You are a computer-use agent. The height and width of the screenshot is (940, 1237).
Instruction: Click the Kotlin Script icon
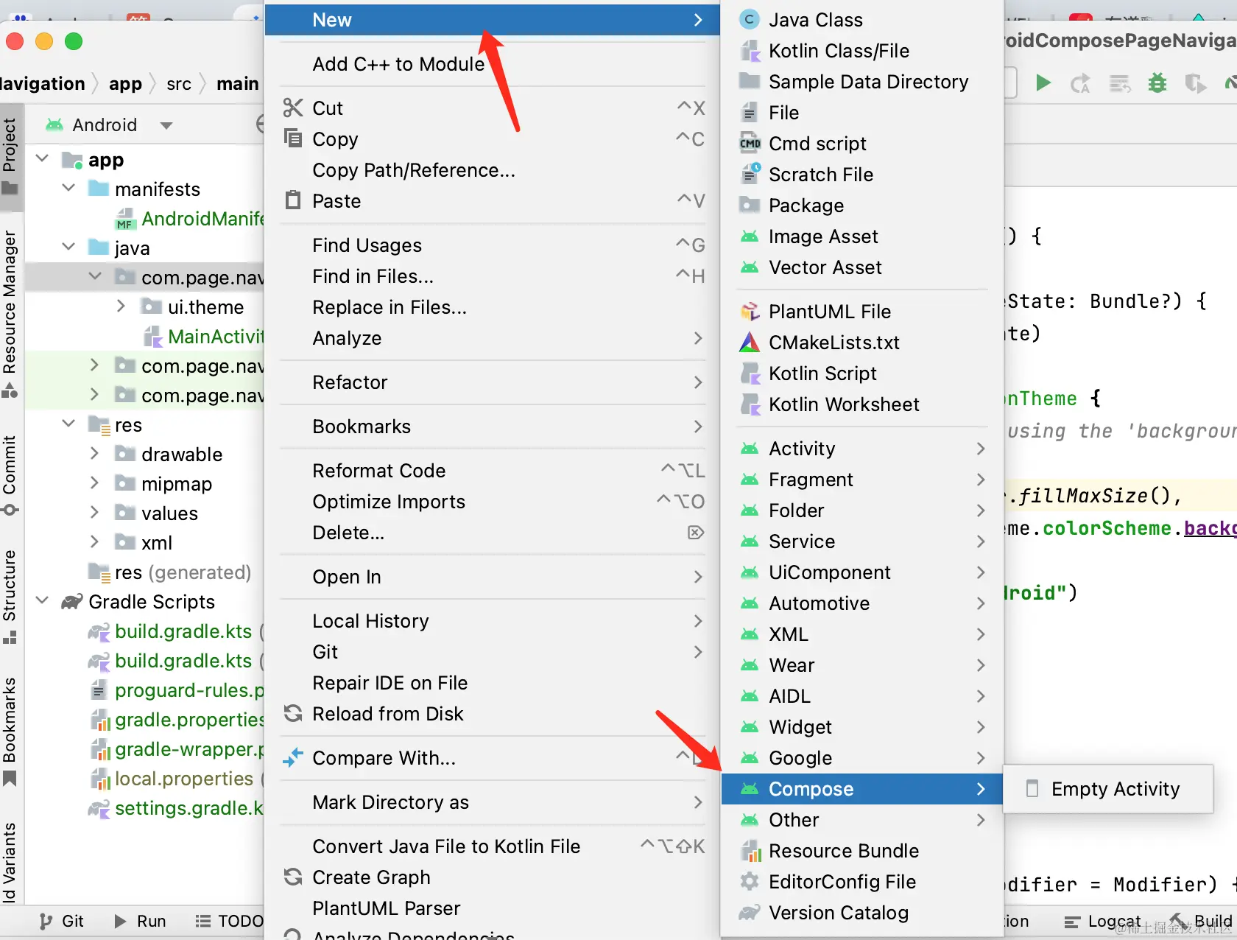[750, 373]
